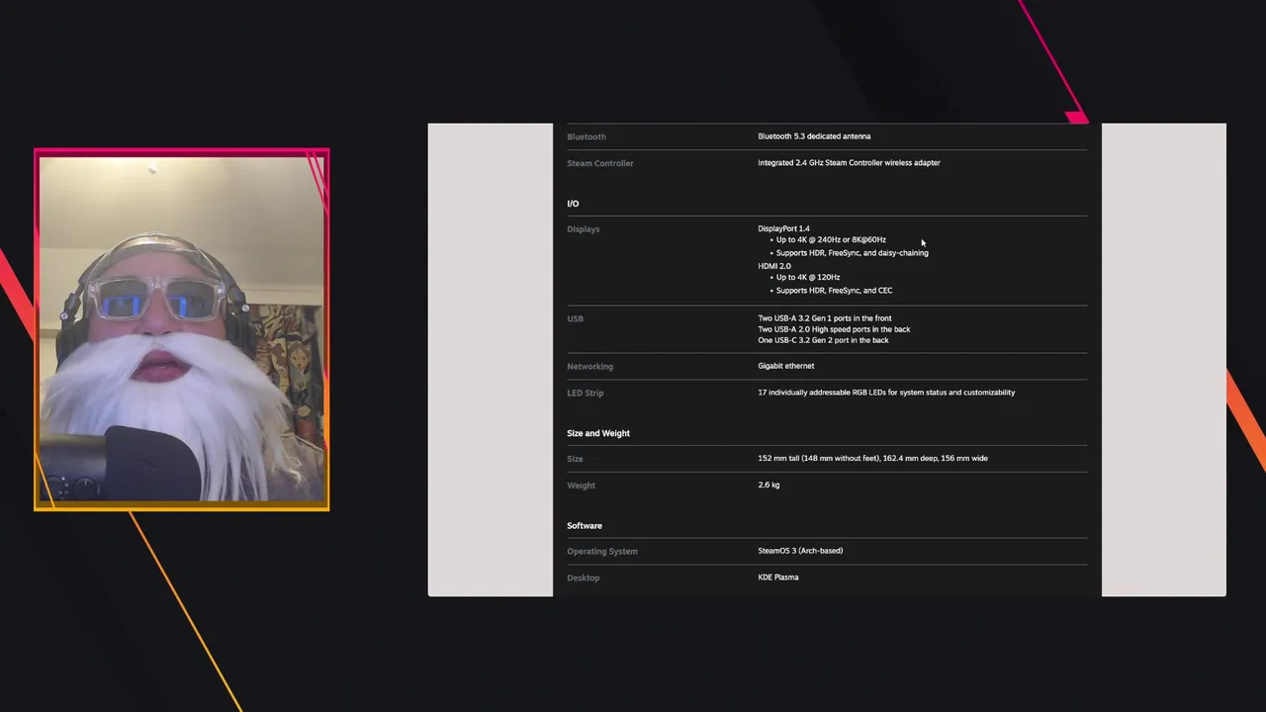Select the 'Size' row label

tap(575, 459)
